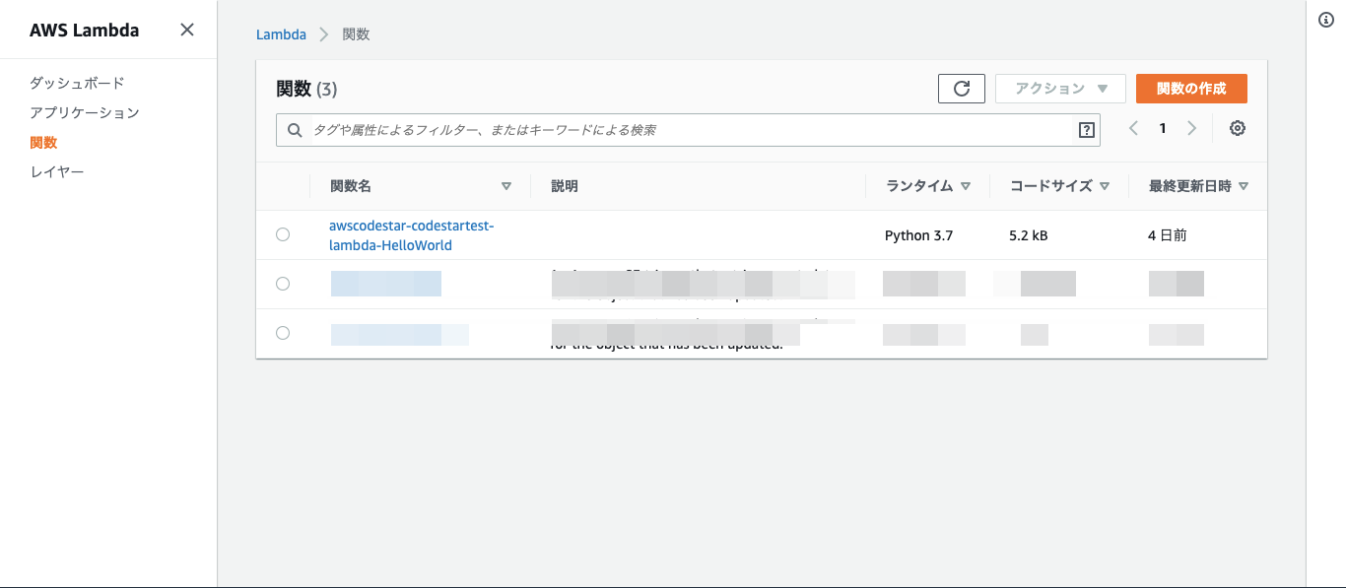1346x588 pixels.
Task: Click the 関数 (3) heading
Action: tap(306, 89)
